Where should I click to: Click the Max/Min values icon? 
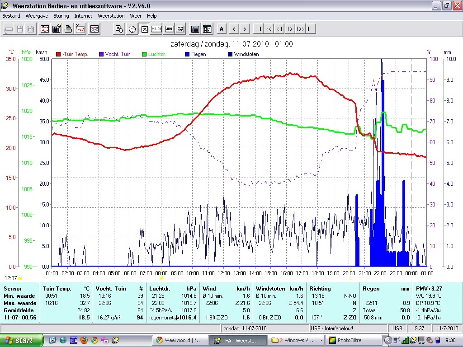(208, 29)
